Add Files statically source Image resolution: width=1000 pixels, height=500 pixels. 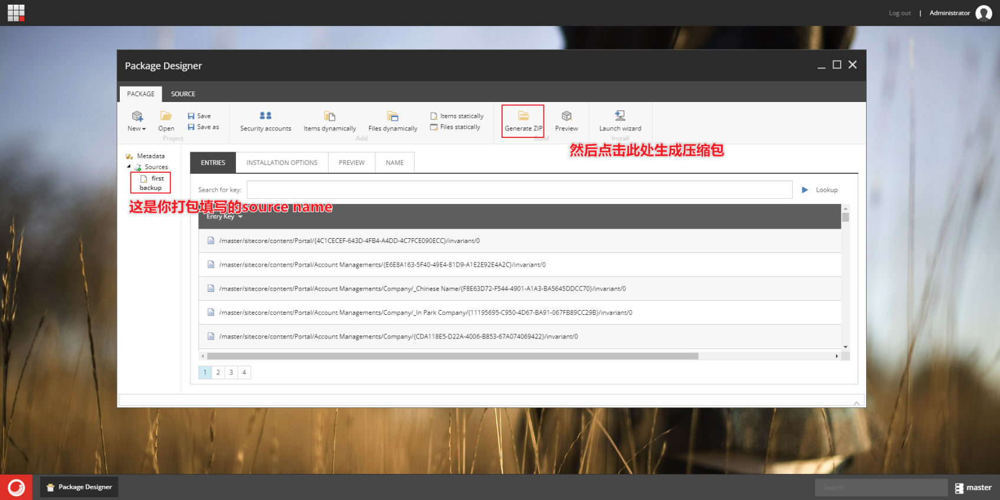point(455,127)
